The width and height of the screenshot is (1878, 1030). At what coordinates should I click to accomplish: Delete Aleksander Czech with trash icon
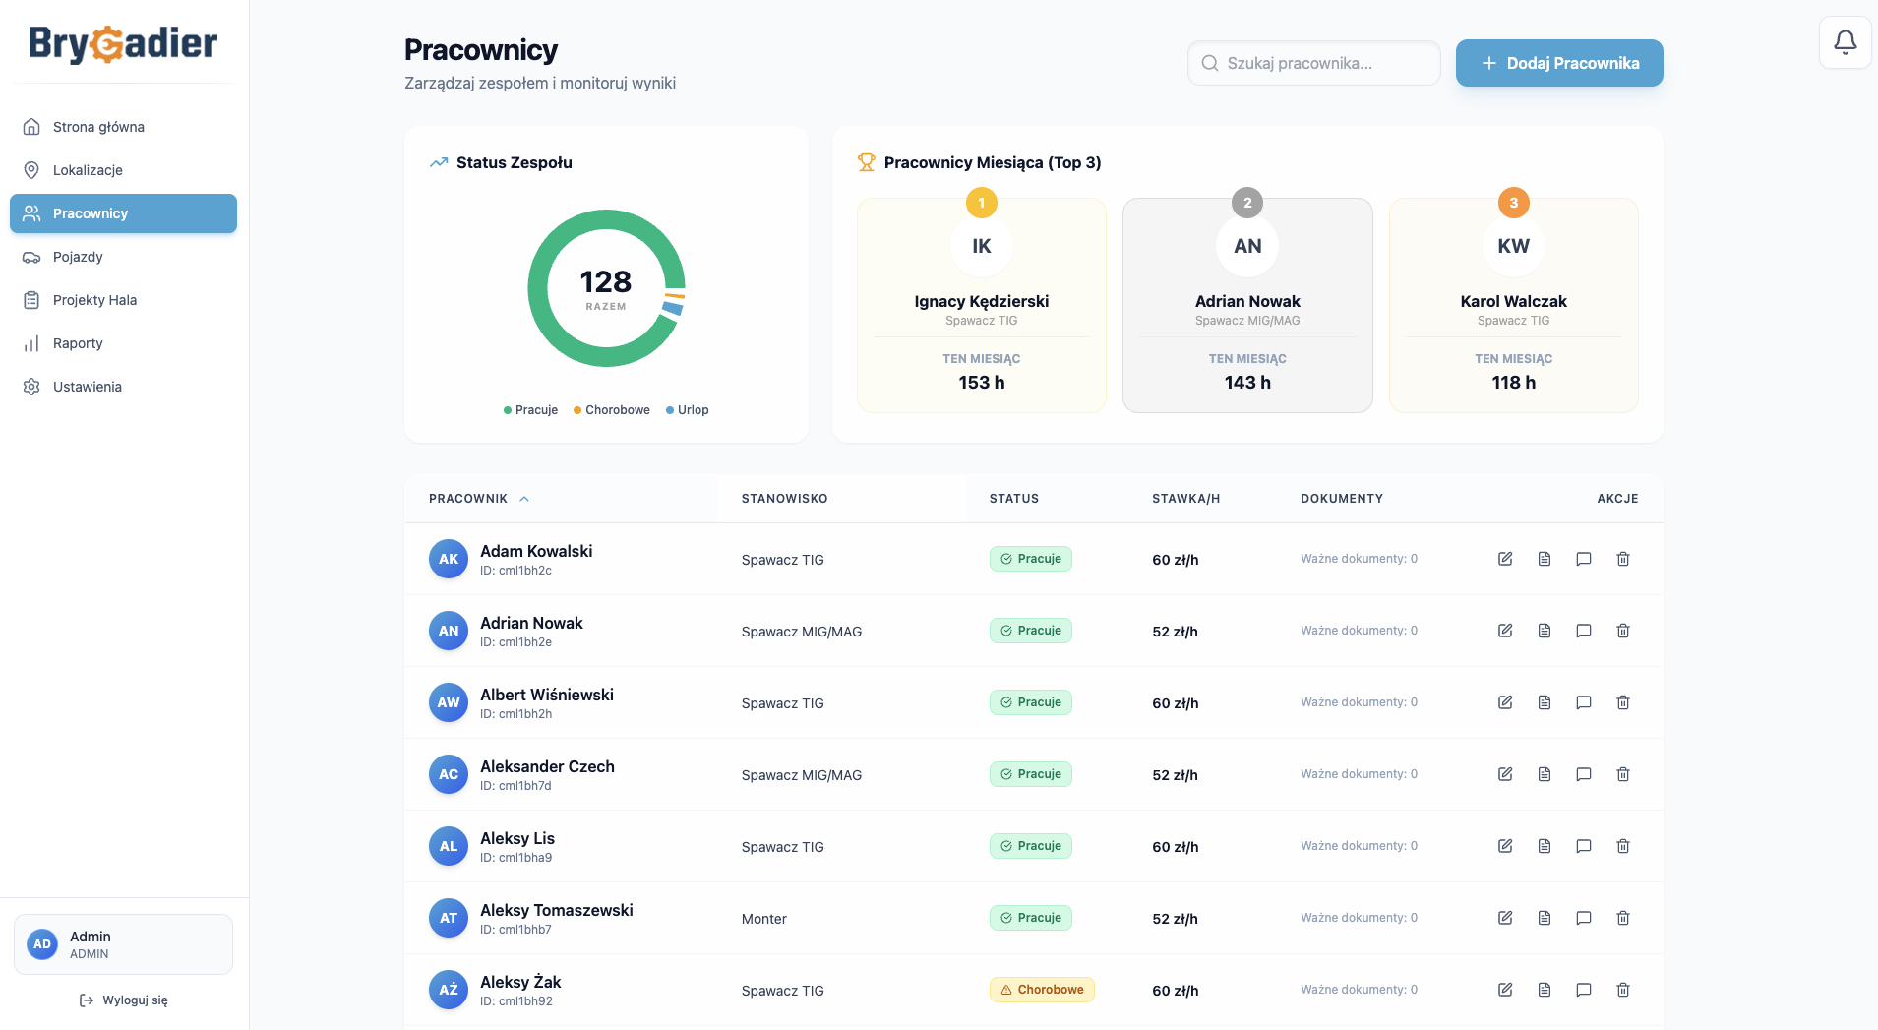[x=1623, y=774]
